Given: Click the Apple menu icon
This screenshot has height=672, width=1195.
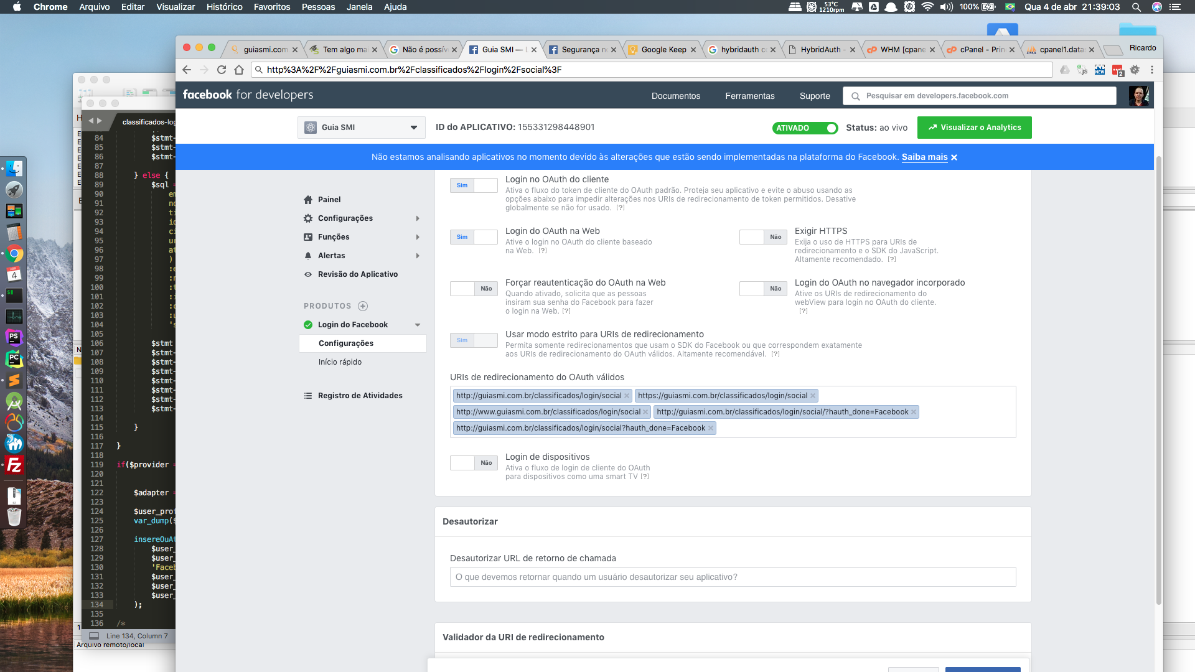Looking at the screenshot, I should (17, 7).
